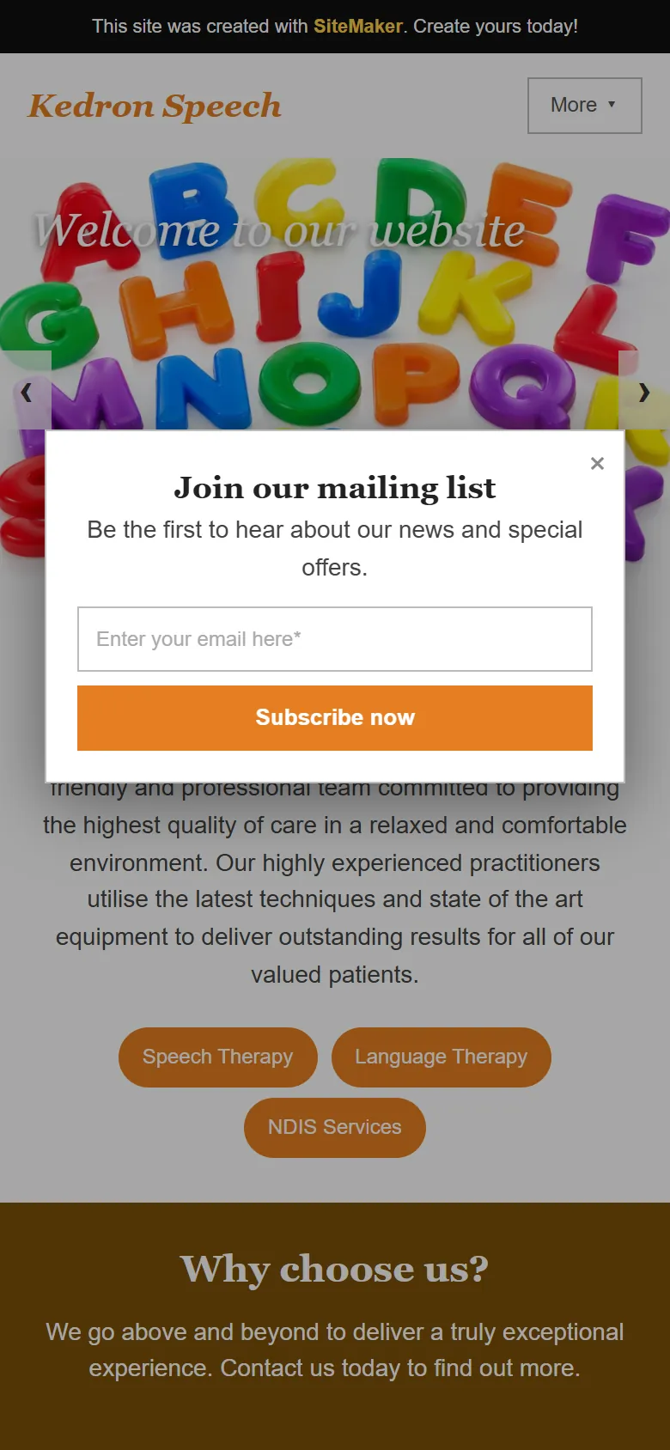Click the Create yours today banner text
This screenshot has width=670, height=1450.
pyautogui.click(x=496, y=27)
